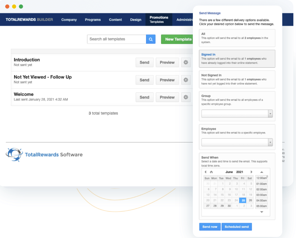Open the Company menu
The width and height of the screenshot is (296, 238).
pyautogui.click(x=69, y=20)
